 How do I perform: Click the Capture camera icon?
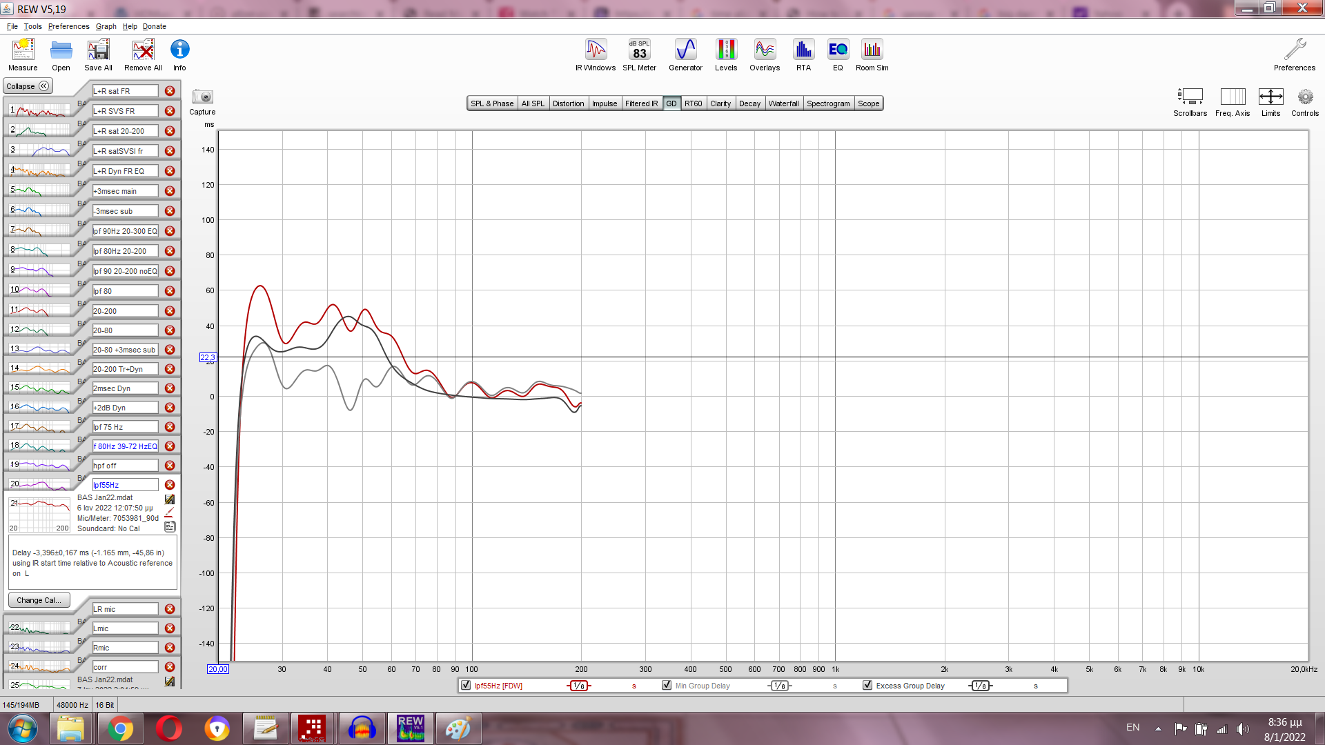click(x=202, y=97)
